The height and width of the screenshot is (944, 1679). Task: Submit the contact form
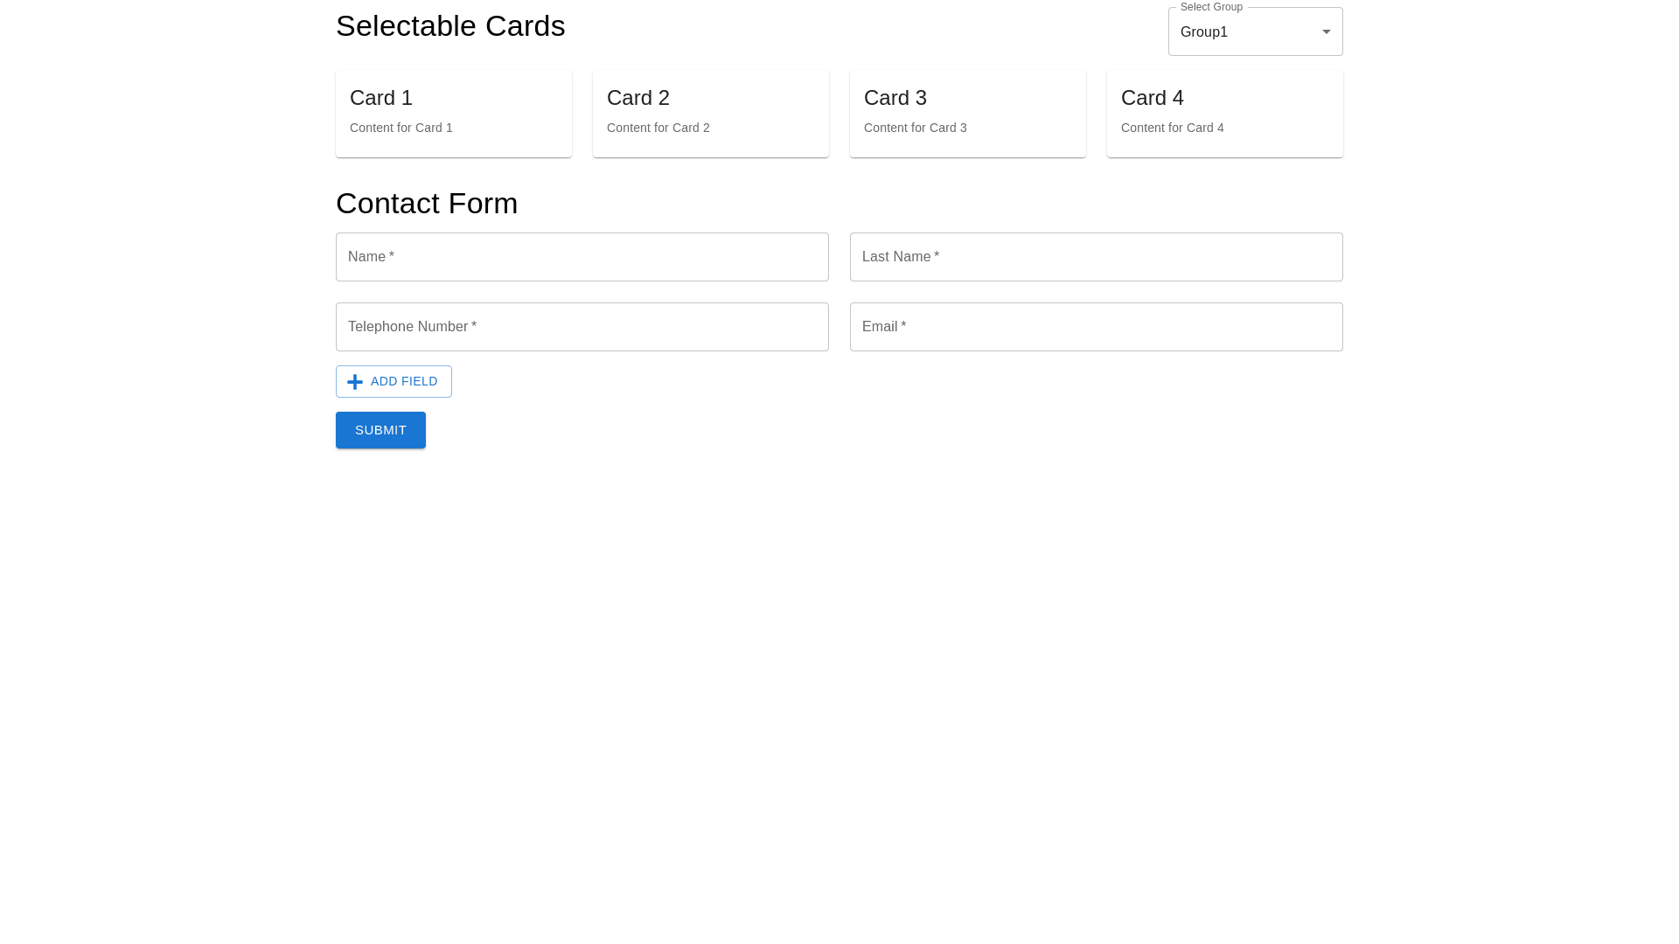380,430
